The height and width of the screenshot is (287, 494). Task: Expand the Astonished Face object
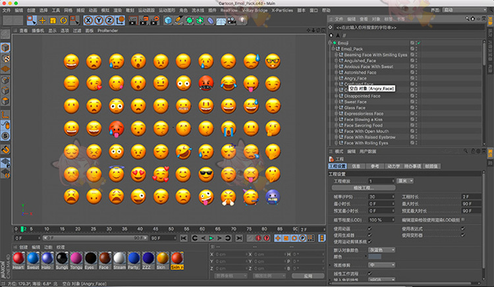336,72
